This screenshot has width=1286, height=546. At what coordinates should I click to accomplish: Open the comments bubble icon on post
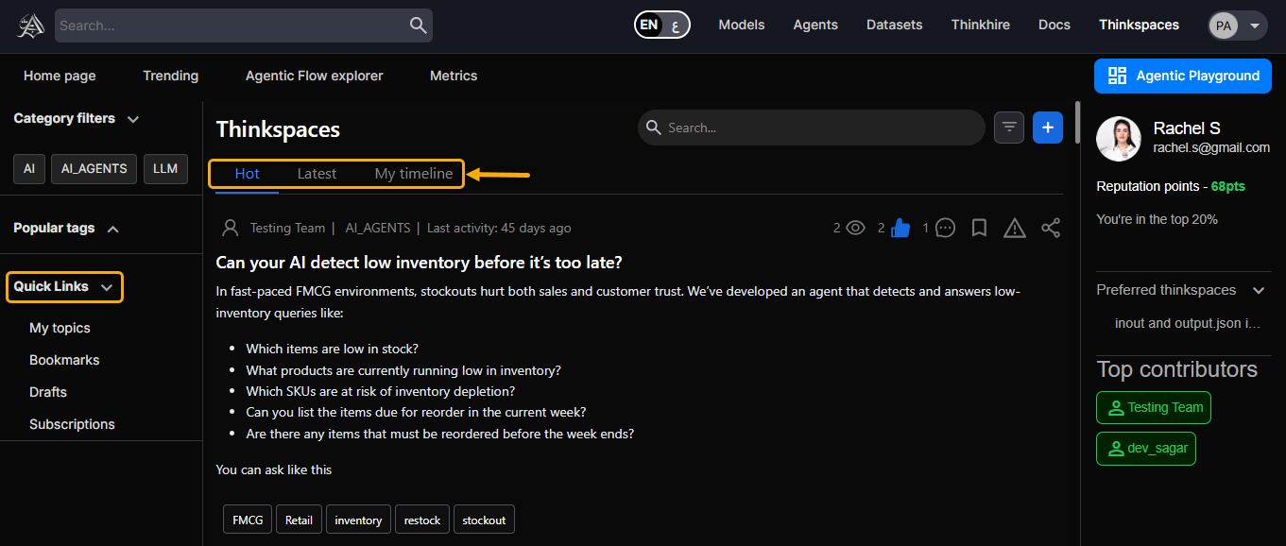click(x=945, y=228)
